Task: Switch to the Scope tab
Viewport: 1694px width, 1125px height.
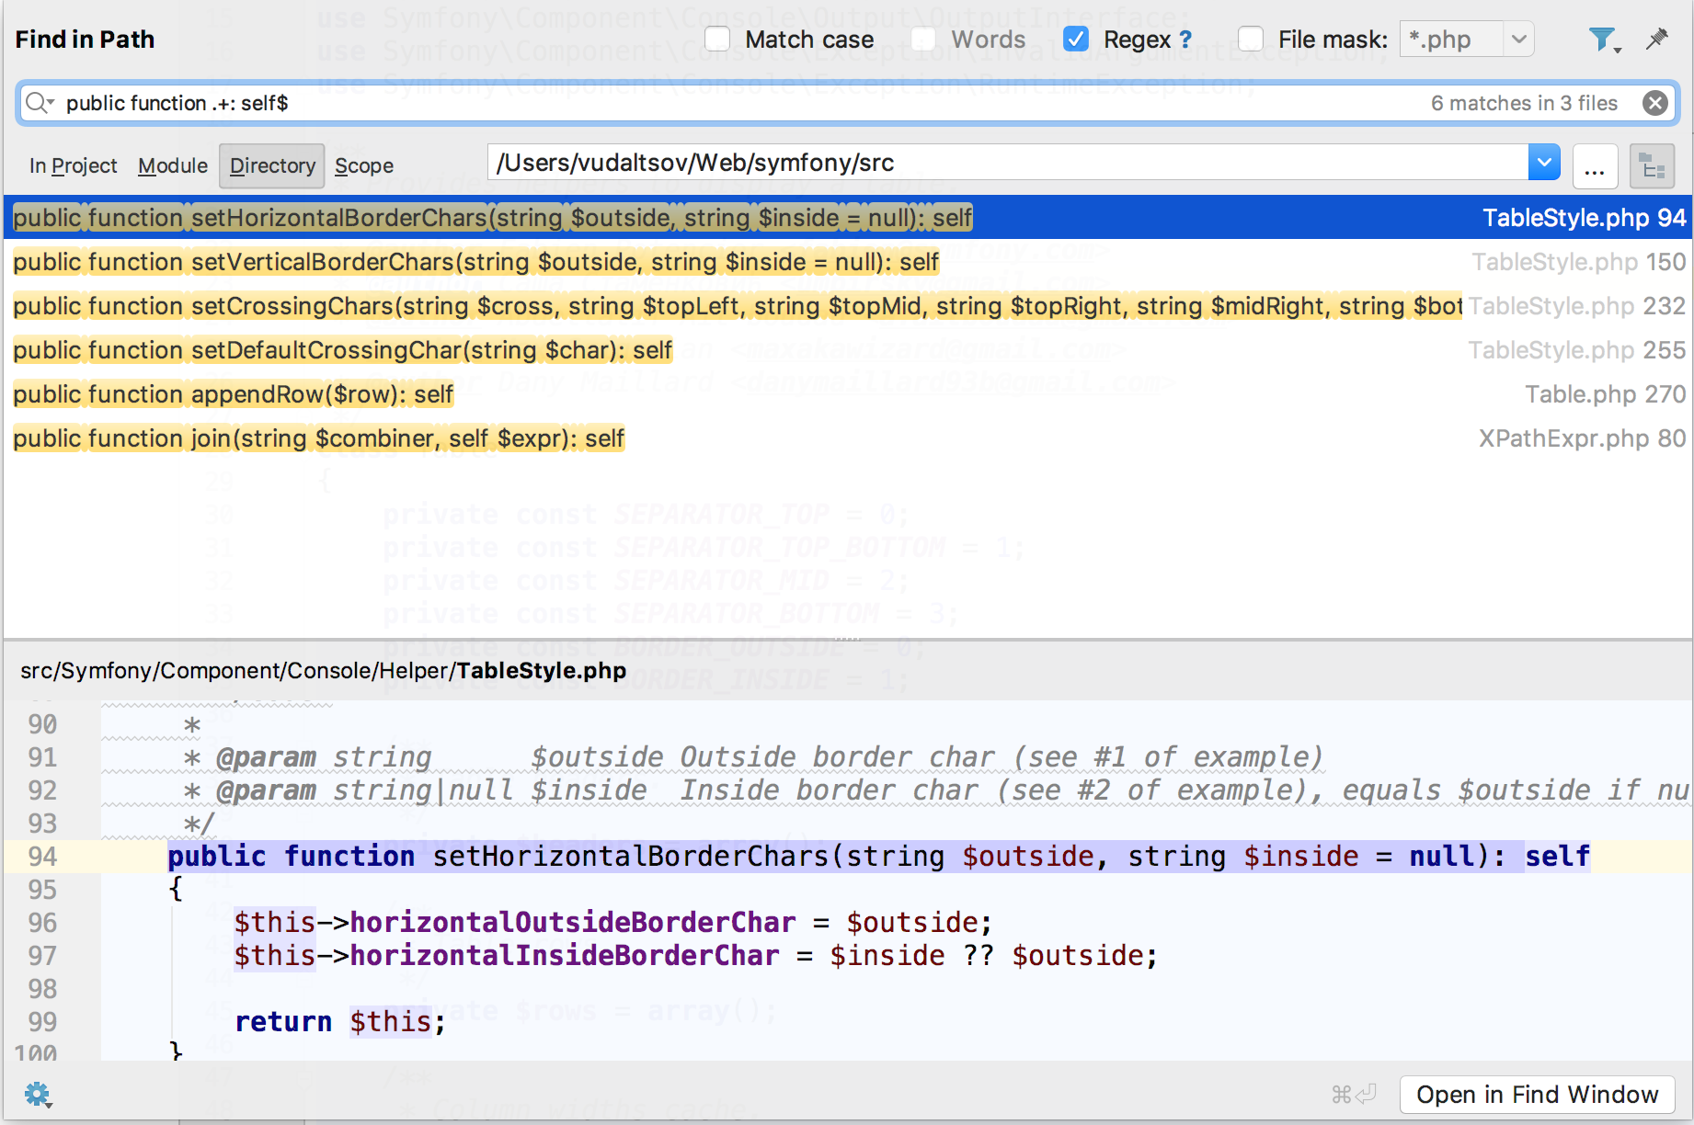Action: 364,165
